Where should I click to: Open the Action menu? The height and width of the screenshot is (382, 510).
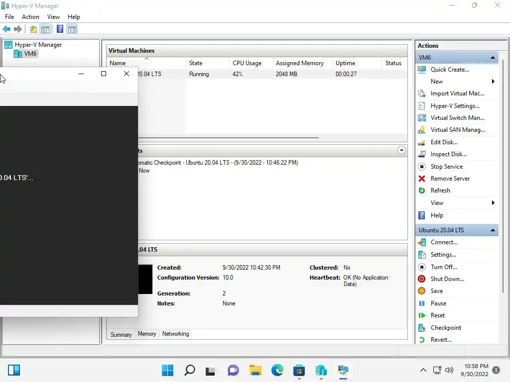(x=30, y=17)
